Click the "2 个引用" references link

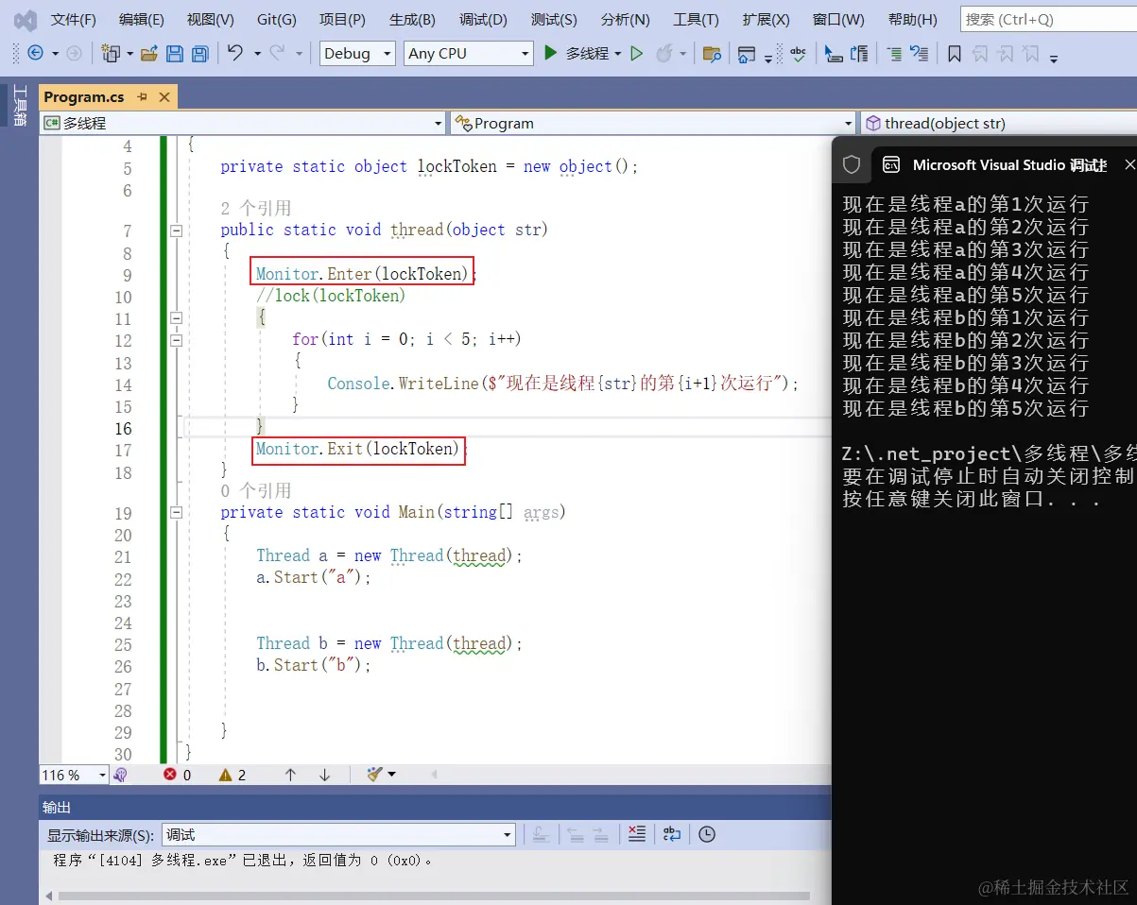pos(256,209)
